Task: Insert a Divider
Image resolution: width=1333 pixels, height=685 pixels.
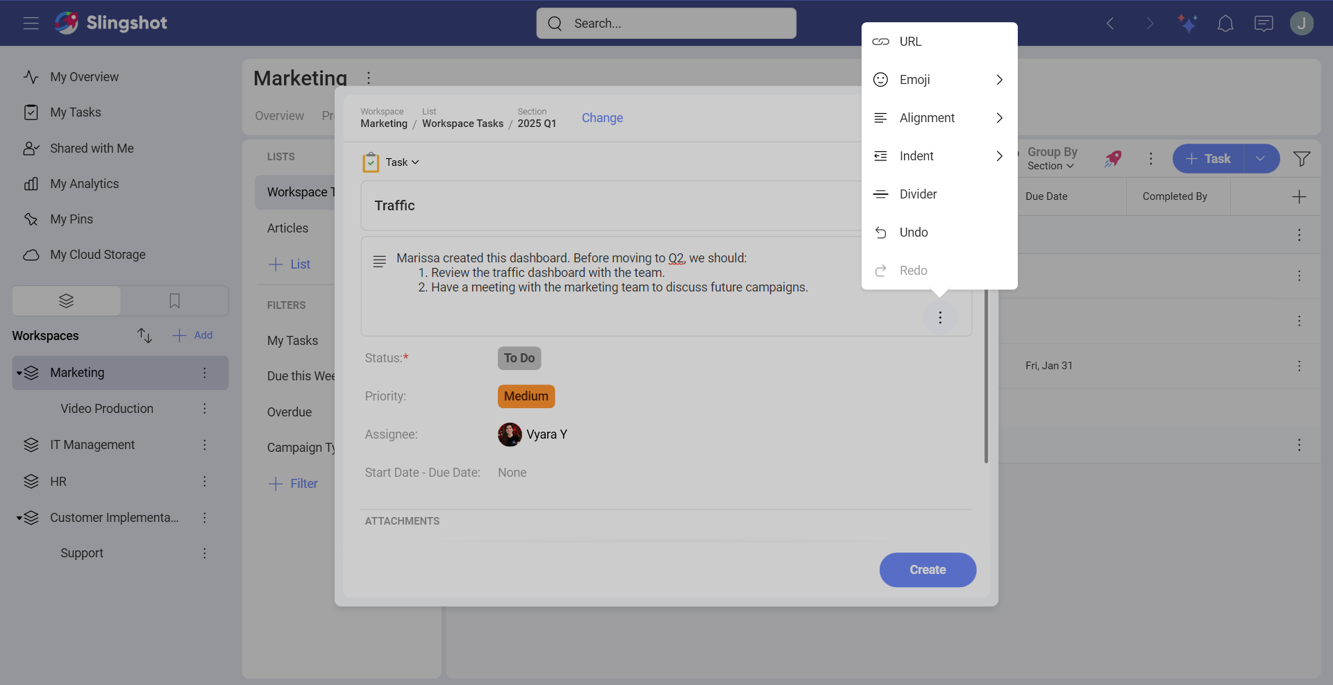Action: point(939,194)
